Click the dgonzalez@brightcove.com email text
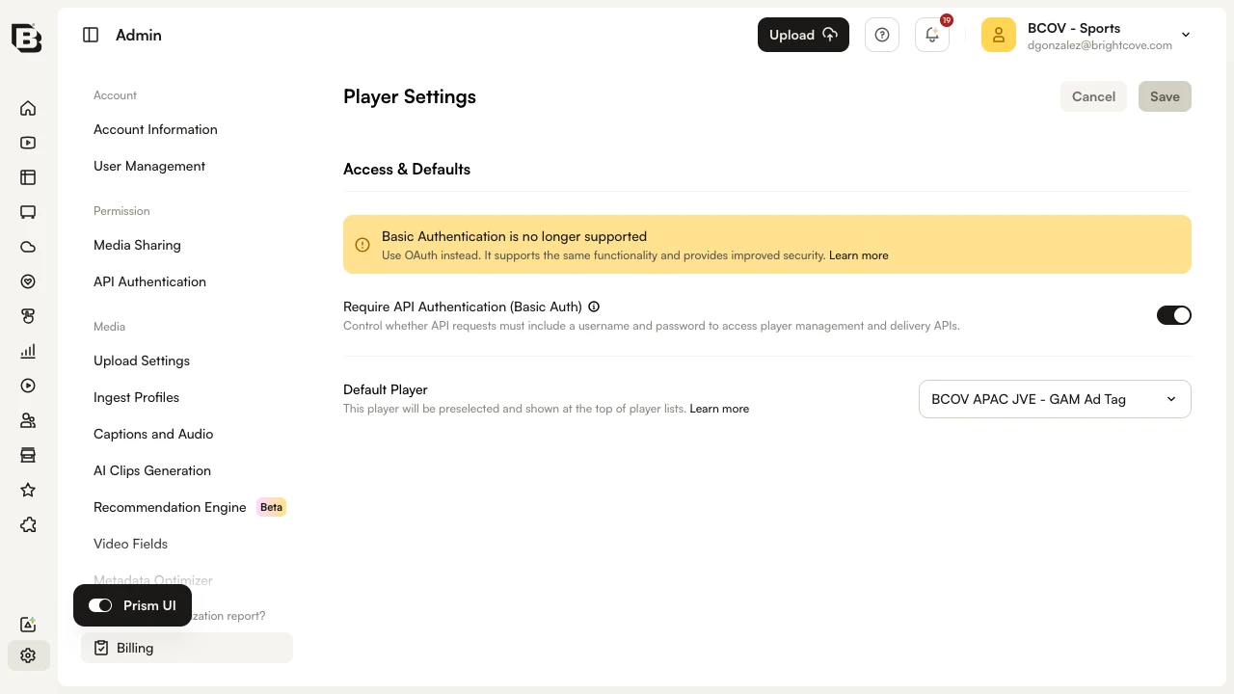This screenshot has height=694, width=1234. click(x=1100, y=45)
